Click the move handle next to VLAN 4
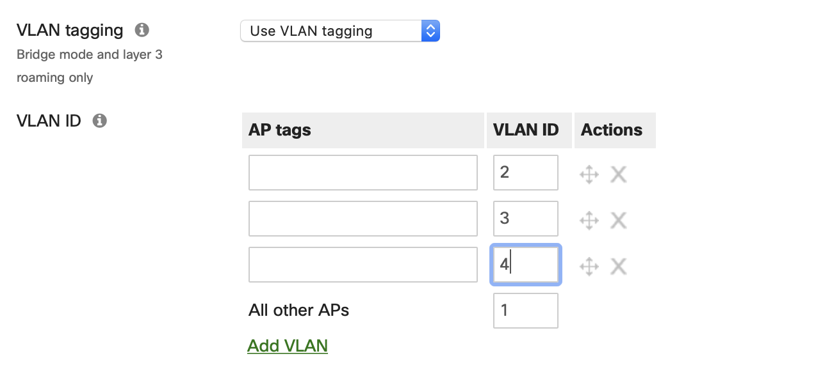Viewport: 816px width, 381px height. [589, 266]
